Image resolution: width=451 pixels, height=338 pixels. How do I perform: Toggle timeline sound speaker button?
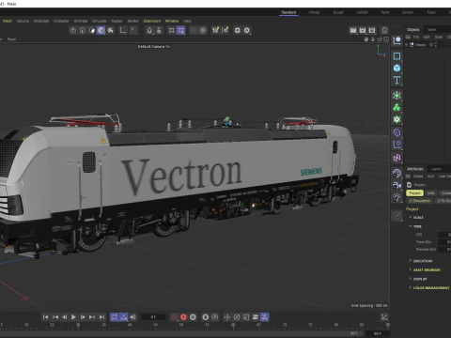[133, 317]
